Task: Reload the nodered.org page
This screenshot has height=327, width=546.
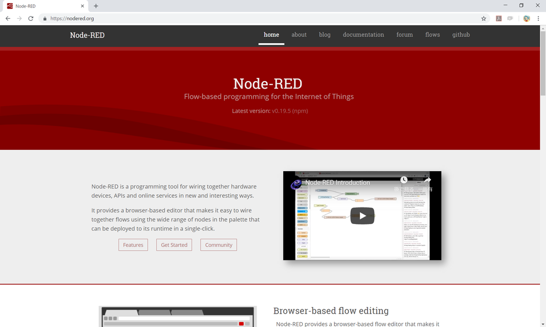Action: 30,19
